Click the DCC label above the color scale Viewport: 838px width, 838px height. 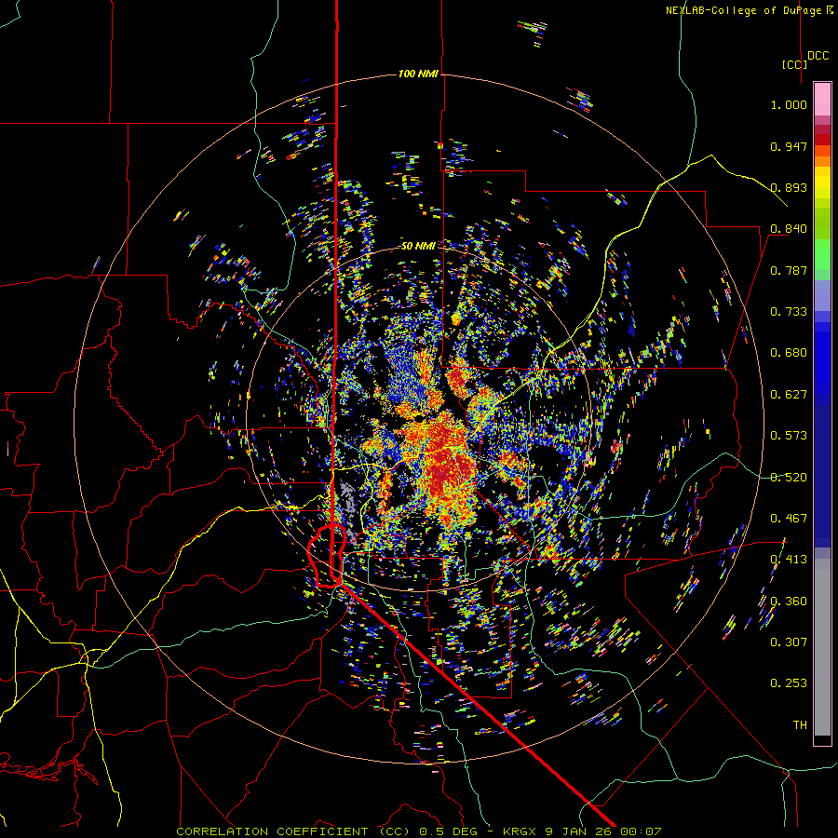click(x=818, y=56)
